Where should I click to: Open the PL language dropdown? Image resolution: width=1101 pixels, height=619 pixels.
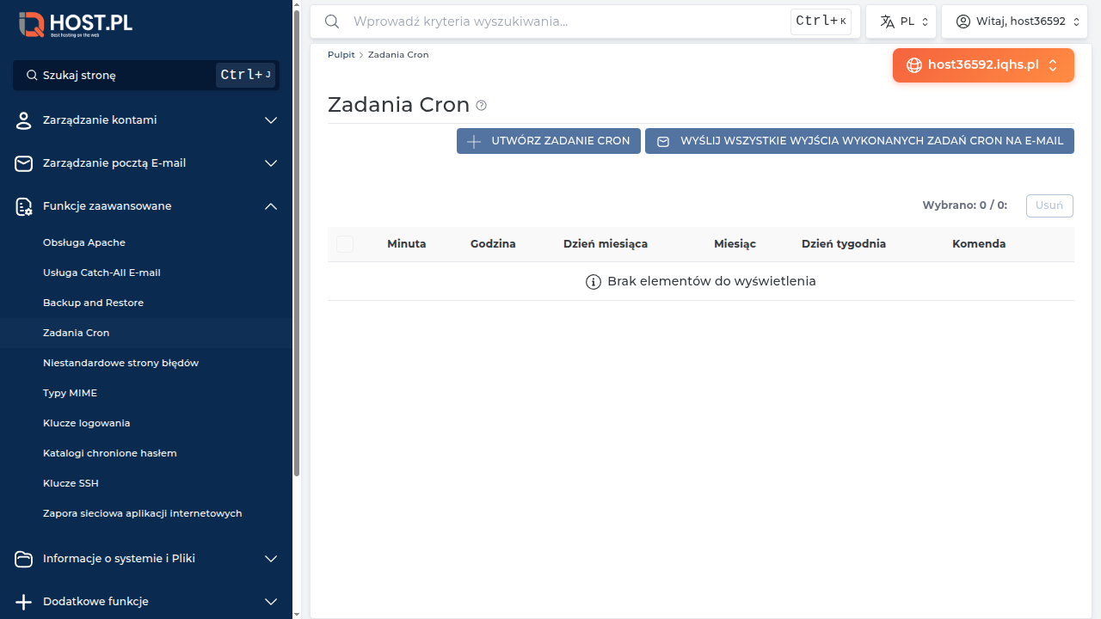pos(901,21)
